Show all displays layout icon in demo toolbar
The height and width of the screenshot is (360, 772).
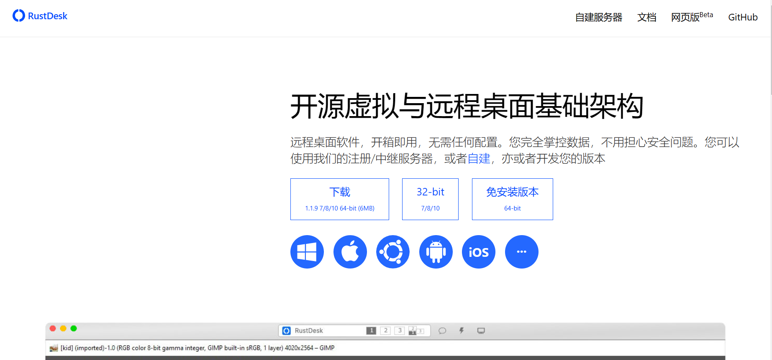point(417,331)
